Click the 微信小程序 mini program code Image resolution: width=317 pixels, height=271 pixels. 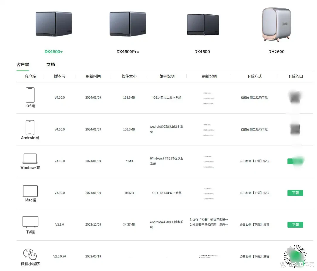pyautogui.click(x=295, y=256)
